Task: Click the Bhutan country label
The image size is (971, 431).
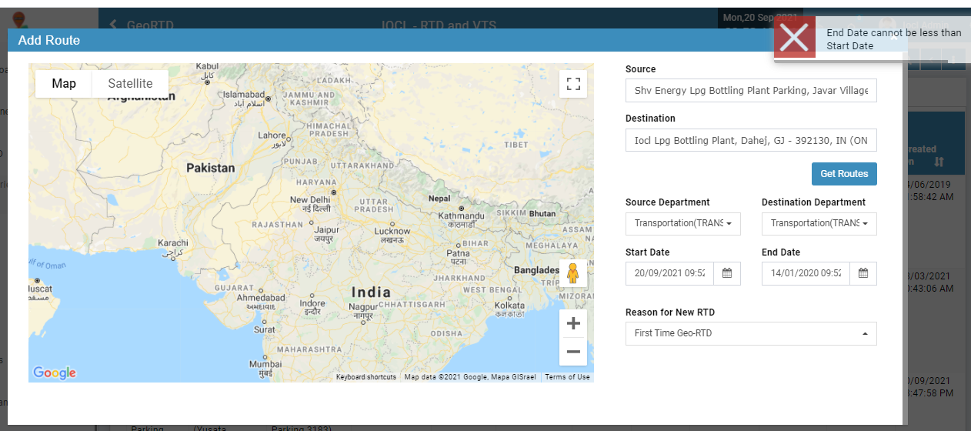Action: pos(542,214)
